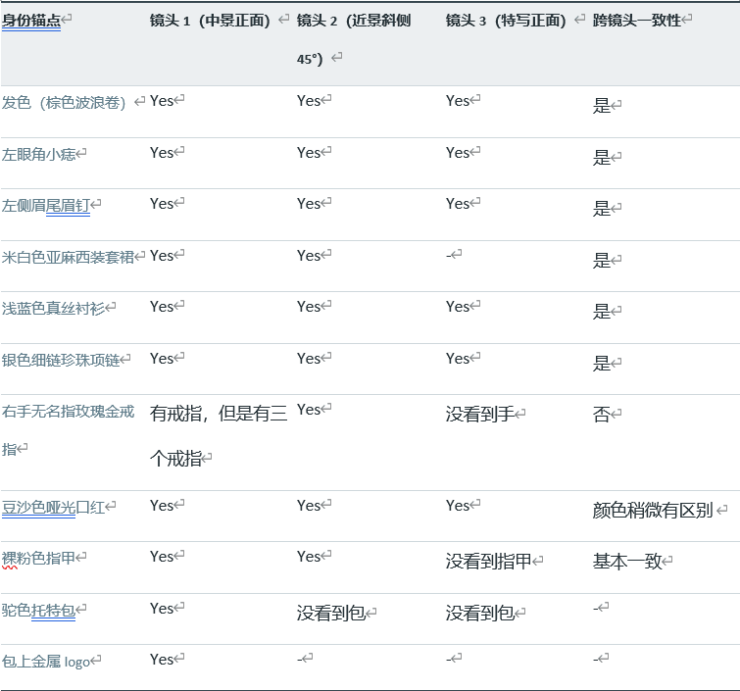The height and width of the screenshot is (691, 740).
Task: Click 镜头 1 Yes in 豆沙色哑光口红 row
Action: (162, 506)
